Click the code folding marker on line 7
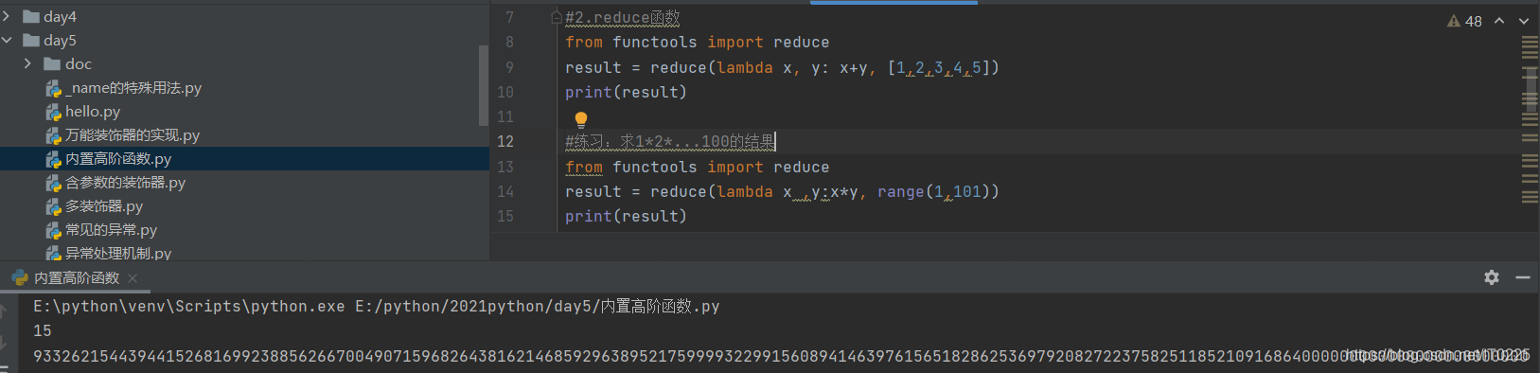The image size is (1540, 373). point(557,17)
